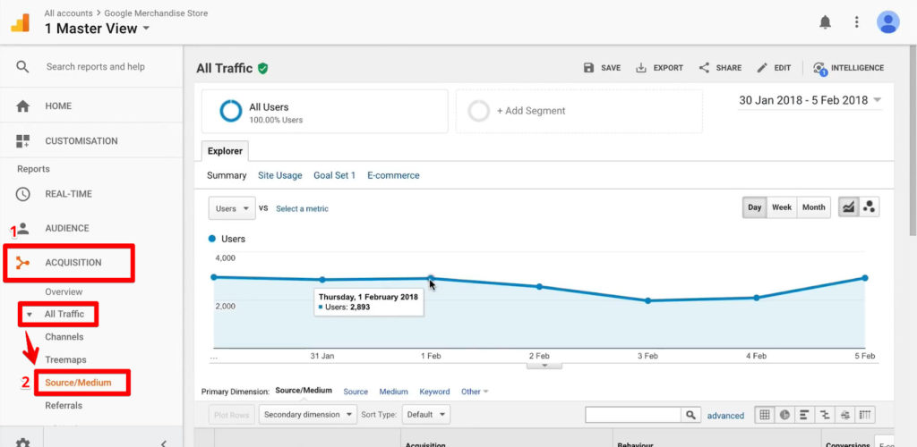Select the comparison view icon

825,415
